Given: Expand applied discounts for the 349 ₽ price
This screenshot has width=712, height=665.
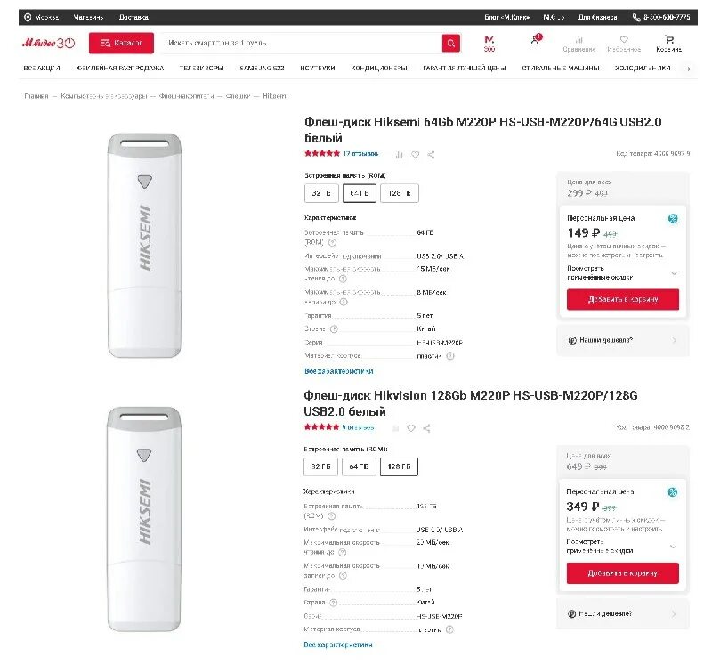Looking at the screenshot, I should coord(674,546).
